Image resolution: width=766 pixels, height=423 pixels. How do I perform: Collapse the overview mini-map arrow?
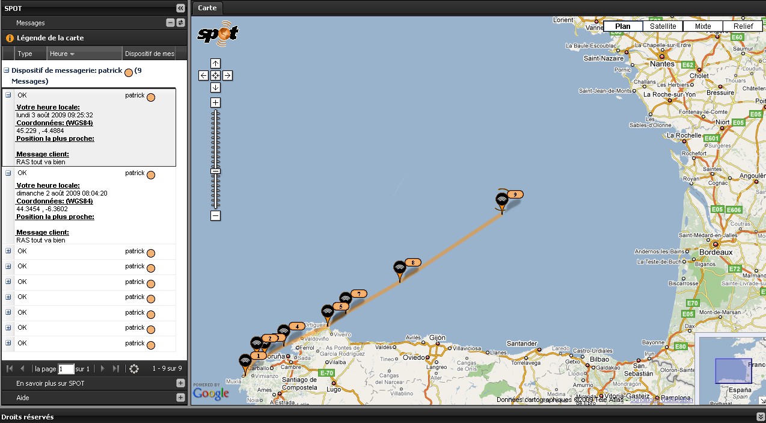[x=762, y=401]
